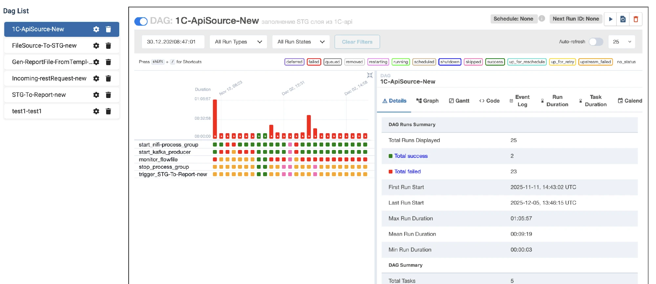Trigger the DAG with the play icon
The width and height of the screenshot is (656, 284).
tap(610, 19)
